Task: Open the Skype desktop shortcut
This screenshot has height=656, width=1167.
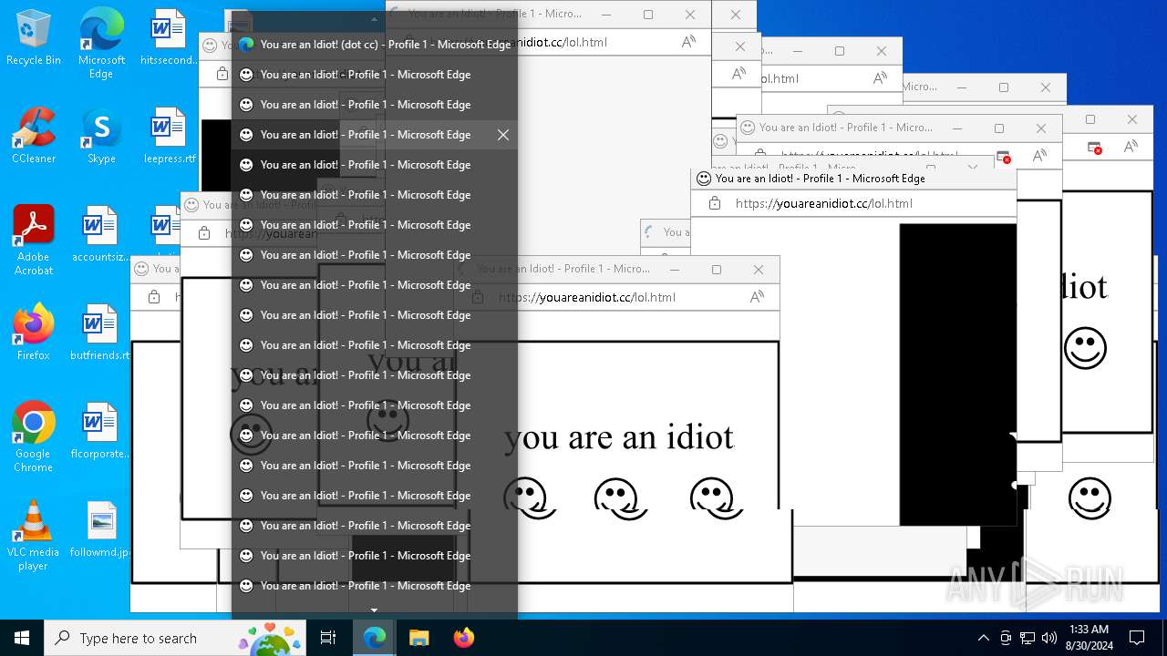Action: (x=101, y=136)
